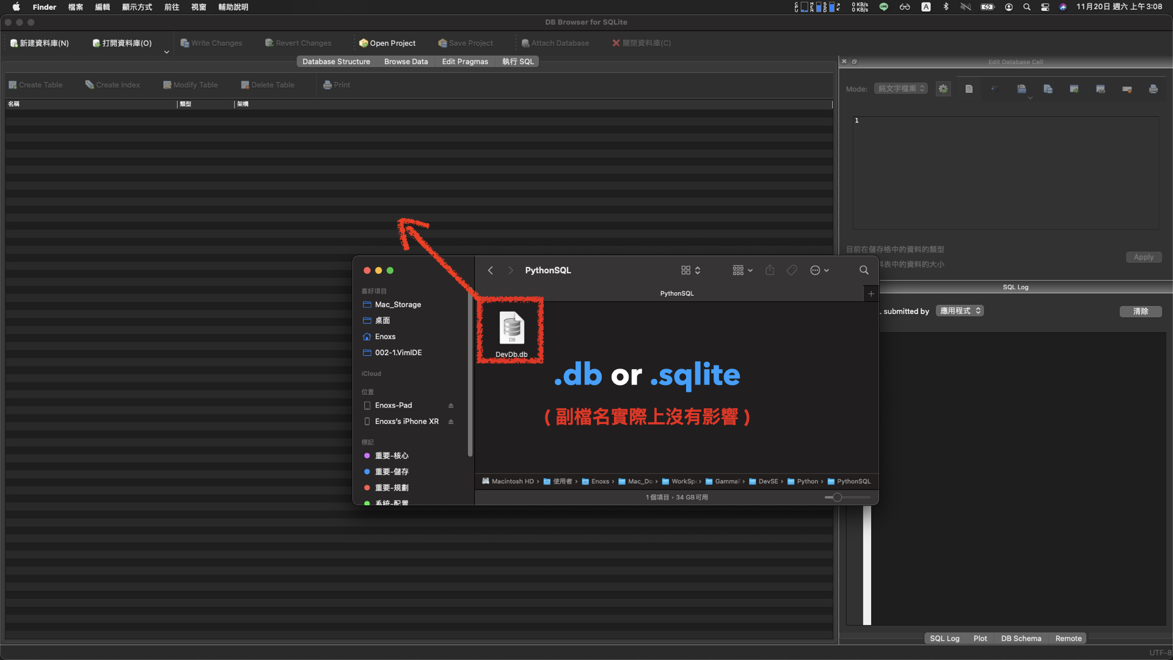Expand the recent files arrow under 打開資料庫

(166, 53)
